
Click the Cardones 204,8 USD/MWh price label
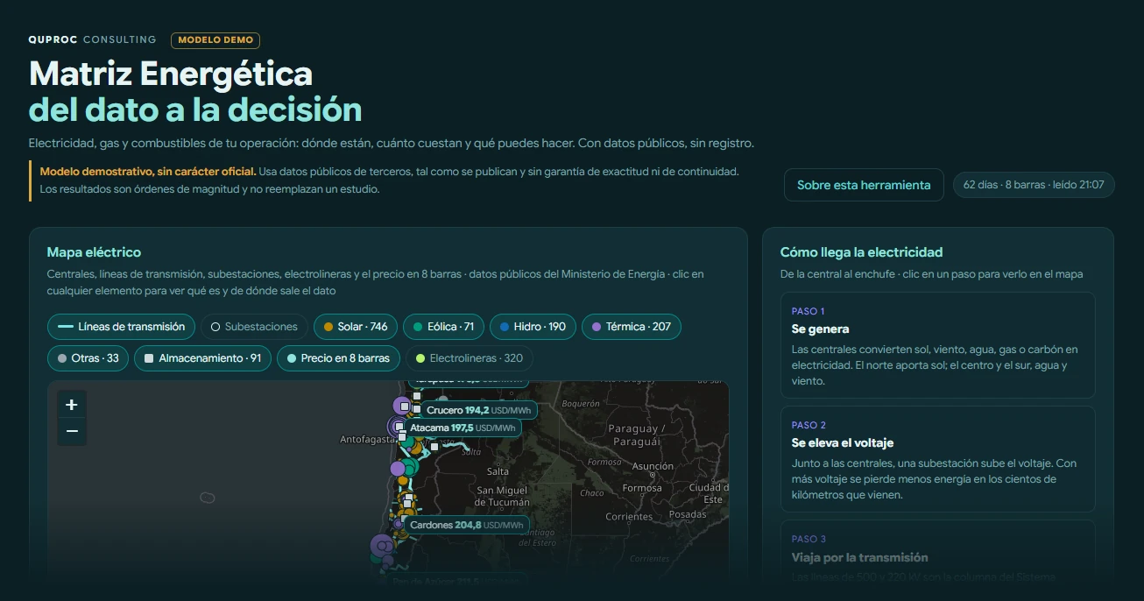pyautogui.click(x=467, y=525)
